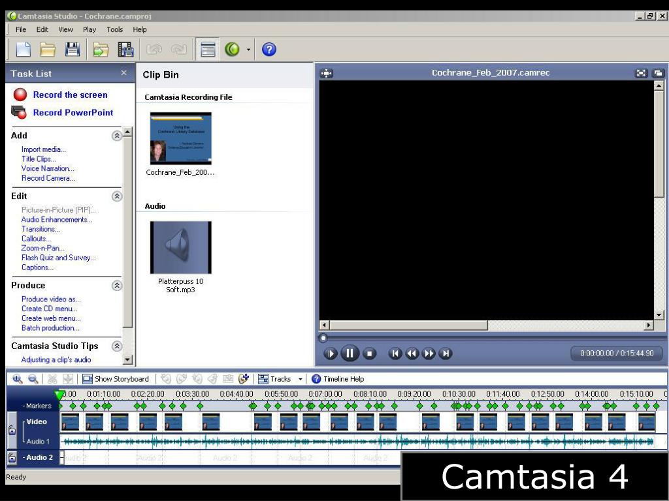Screen dimensions: 669x501
Task: Open the View menu
Action: tap(65, 29)
